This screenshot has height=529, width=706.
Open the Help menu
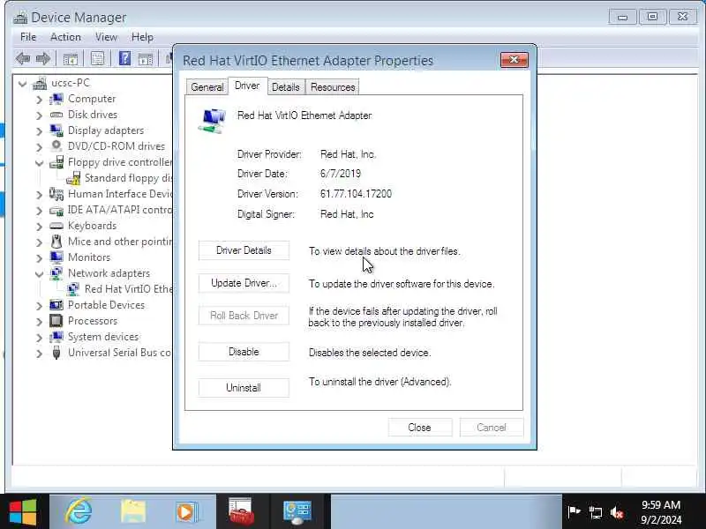[x=142, y=37]
